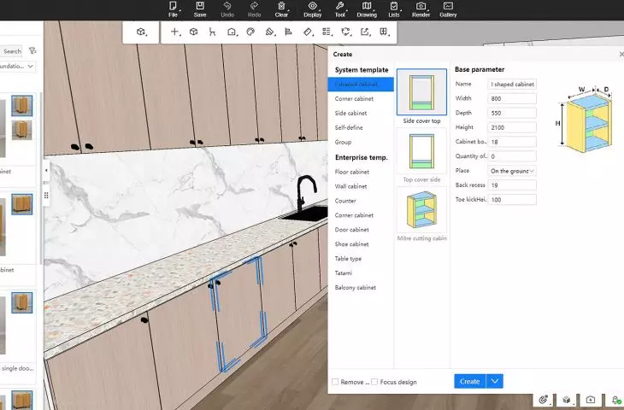The height and width of the screenshot is (410, 624).
Task: Expand the foundation category dropdown in left panel
Action: pyautogui.click(x=17, y=66)
